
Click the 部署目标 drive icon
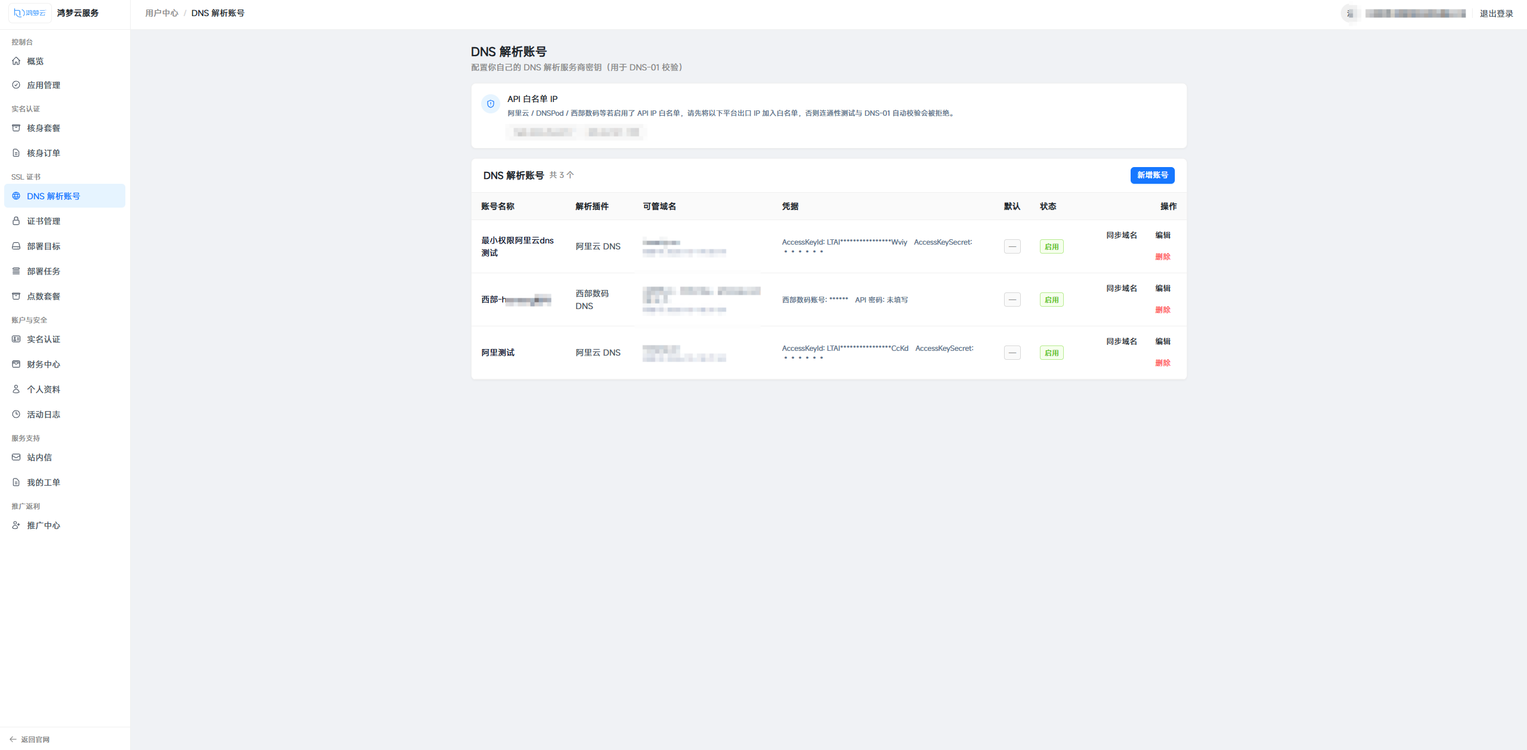16,246
